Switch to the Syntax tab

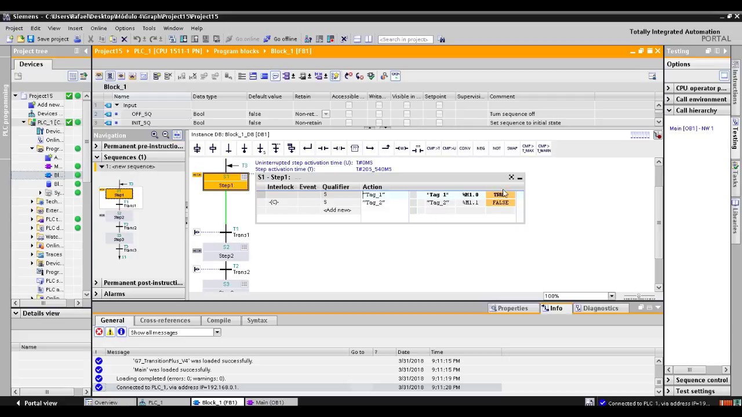[257, 320]
